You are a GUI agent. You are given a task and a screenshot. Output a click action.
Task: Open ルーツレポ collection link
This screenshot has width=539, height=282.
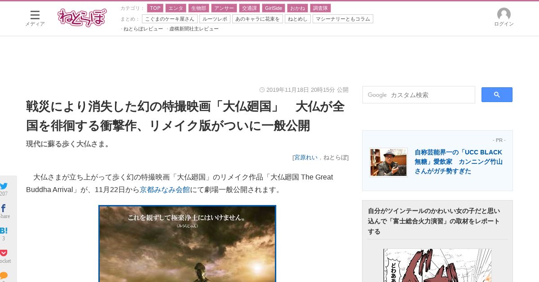(215, 19)
